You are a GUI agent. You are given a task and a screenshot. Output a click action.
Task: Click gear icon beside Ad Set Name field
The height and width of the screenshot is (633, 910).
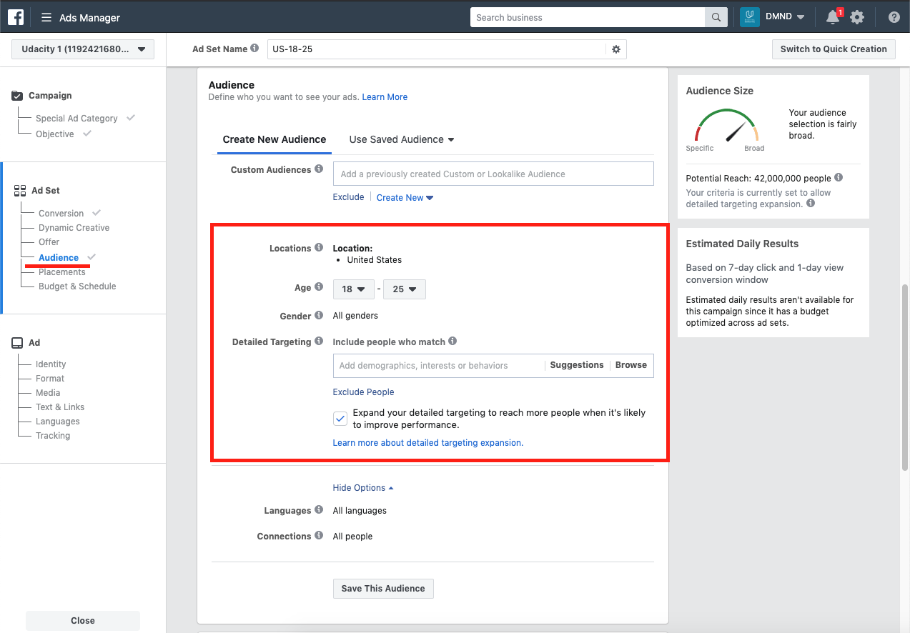click(615, 49)
